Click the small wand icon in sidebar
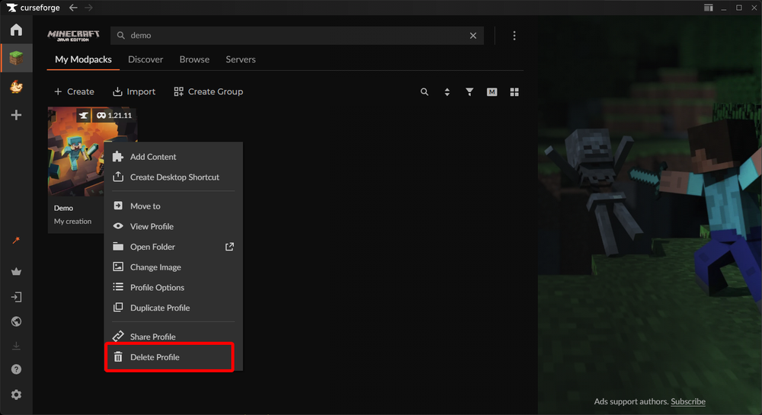Screen dimensions: 762x415 click(x=16, y=241)
